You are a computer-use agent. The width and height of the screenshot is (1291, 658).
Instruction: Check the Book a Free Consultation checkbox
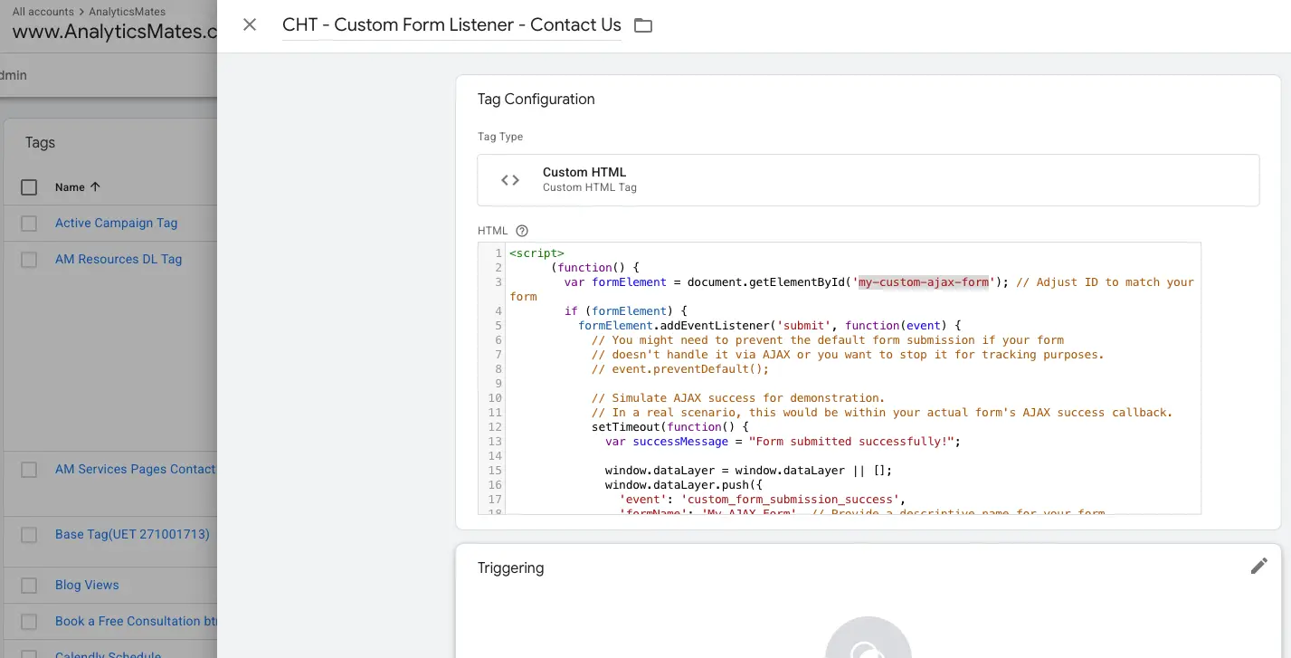[x=29, y=622]
